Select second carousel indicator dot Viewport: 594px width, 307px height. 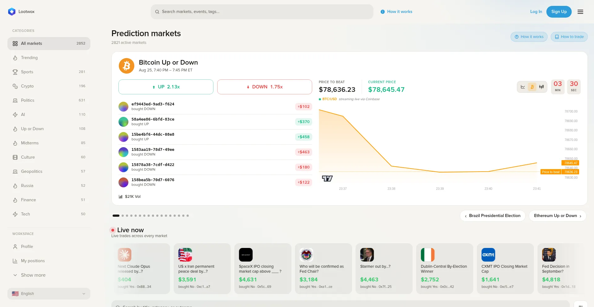(123, 216)
